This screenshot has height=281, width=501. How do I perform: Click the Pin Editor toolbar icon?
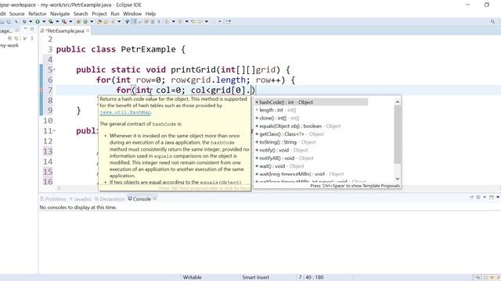[x=228, y=22]
